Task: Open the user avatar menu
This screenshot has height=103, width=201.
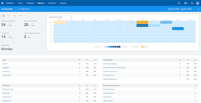Action: point(198,3)
